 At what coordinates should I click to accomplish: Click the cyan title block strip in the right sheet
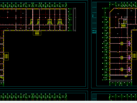click(94, 18)
